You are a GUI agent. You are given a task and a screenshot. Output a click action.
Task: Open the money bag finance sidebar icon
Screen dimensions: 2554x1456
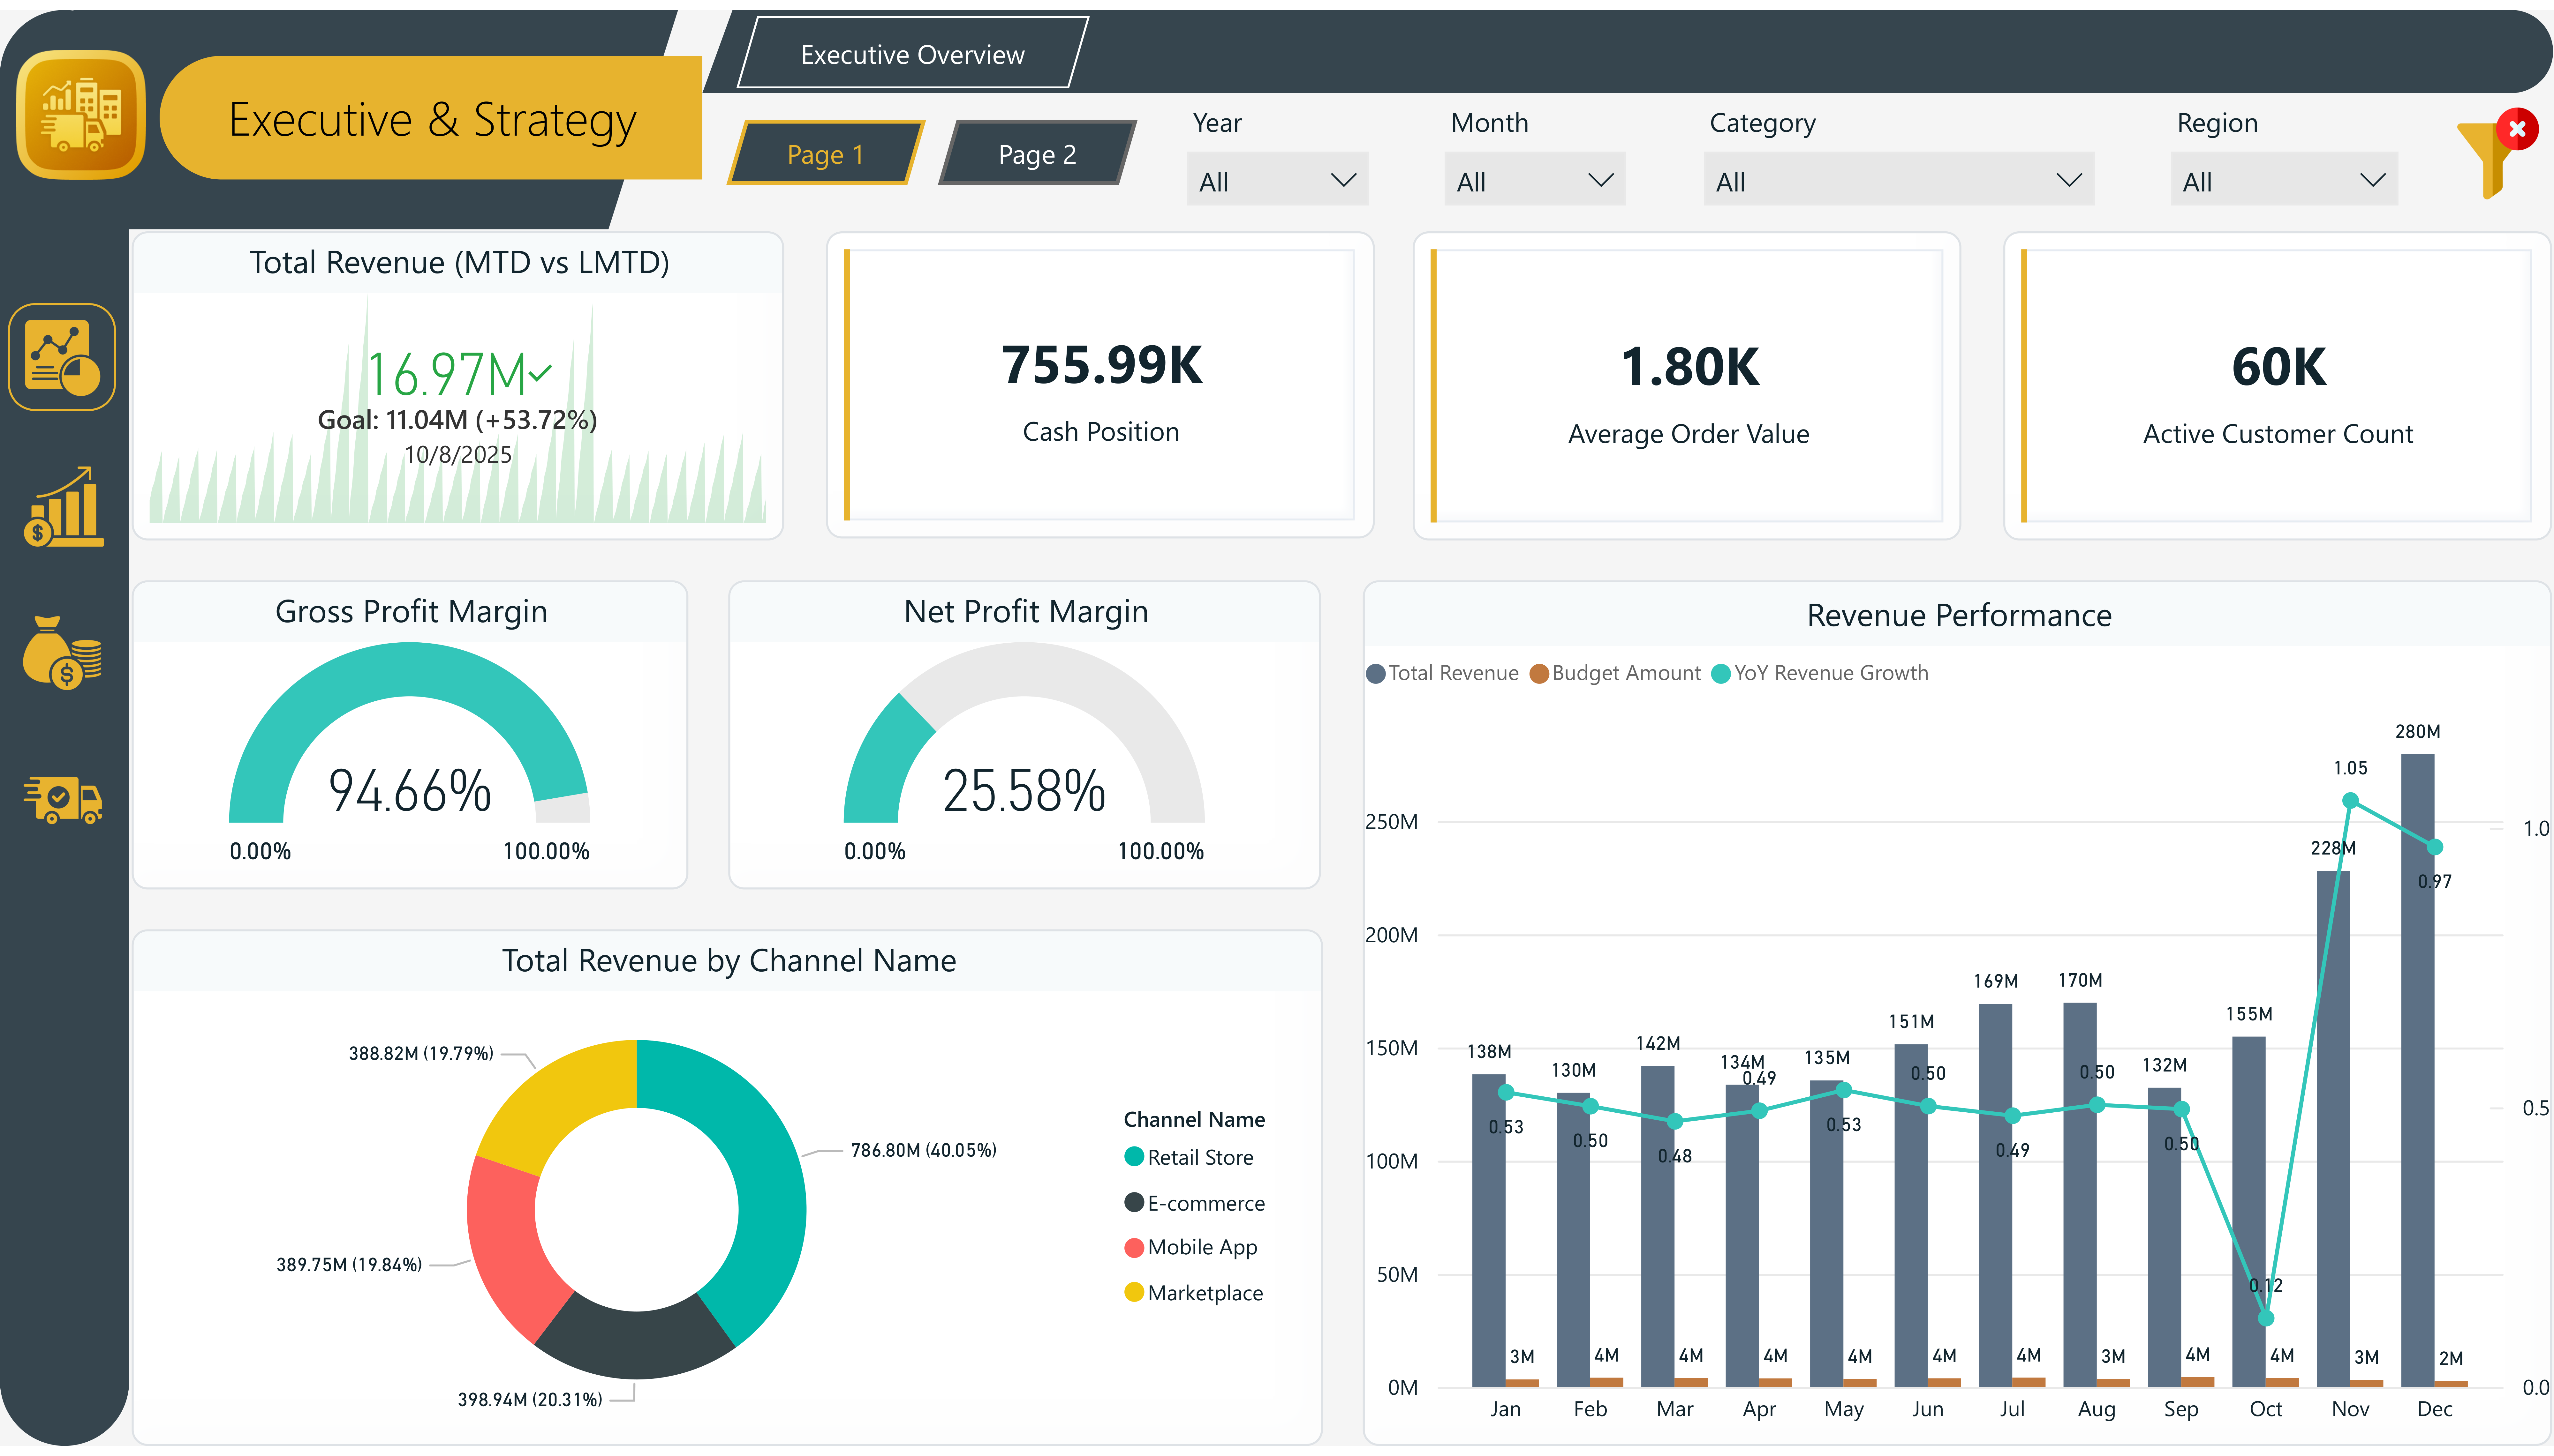(x=62, y=653)
